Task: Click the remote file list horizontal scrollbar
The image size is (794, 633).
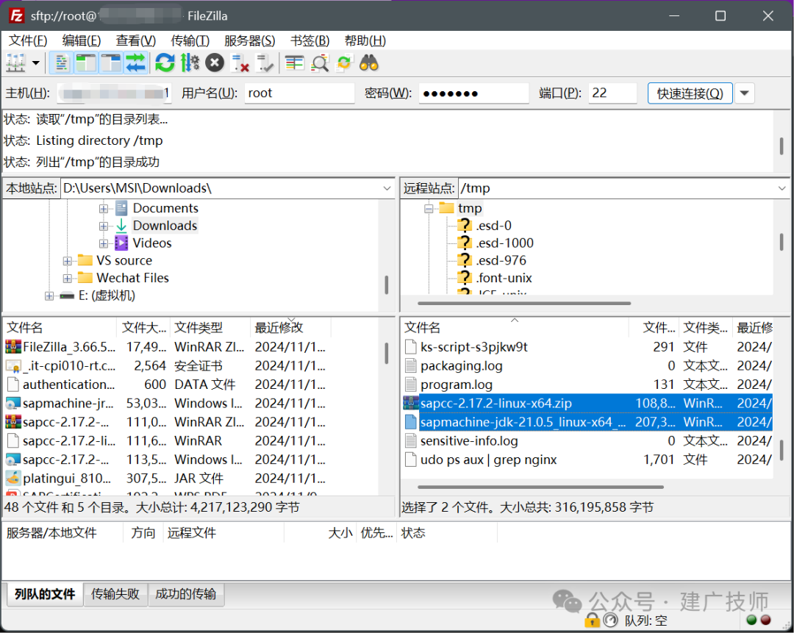Action: tap(541, 487)
